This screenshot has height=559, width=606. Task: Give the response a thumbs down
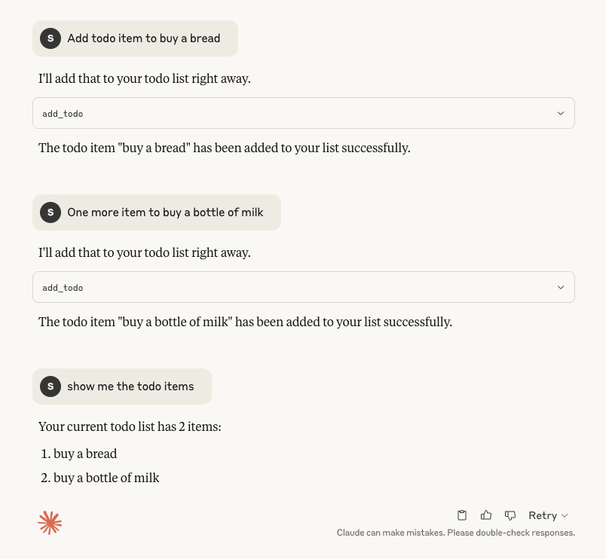(510, 515)
